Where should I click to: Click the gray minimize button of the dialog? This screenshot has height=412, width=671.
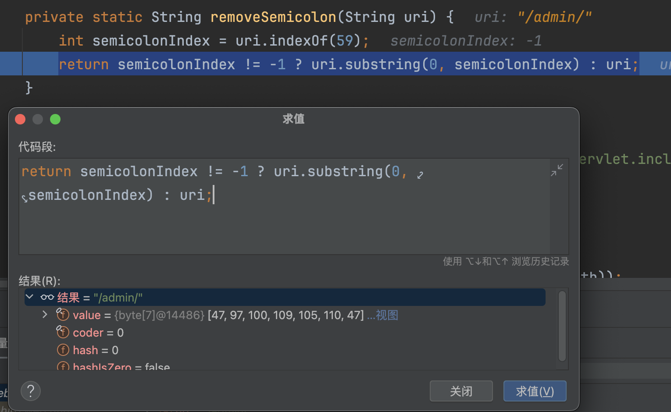38,119
